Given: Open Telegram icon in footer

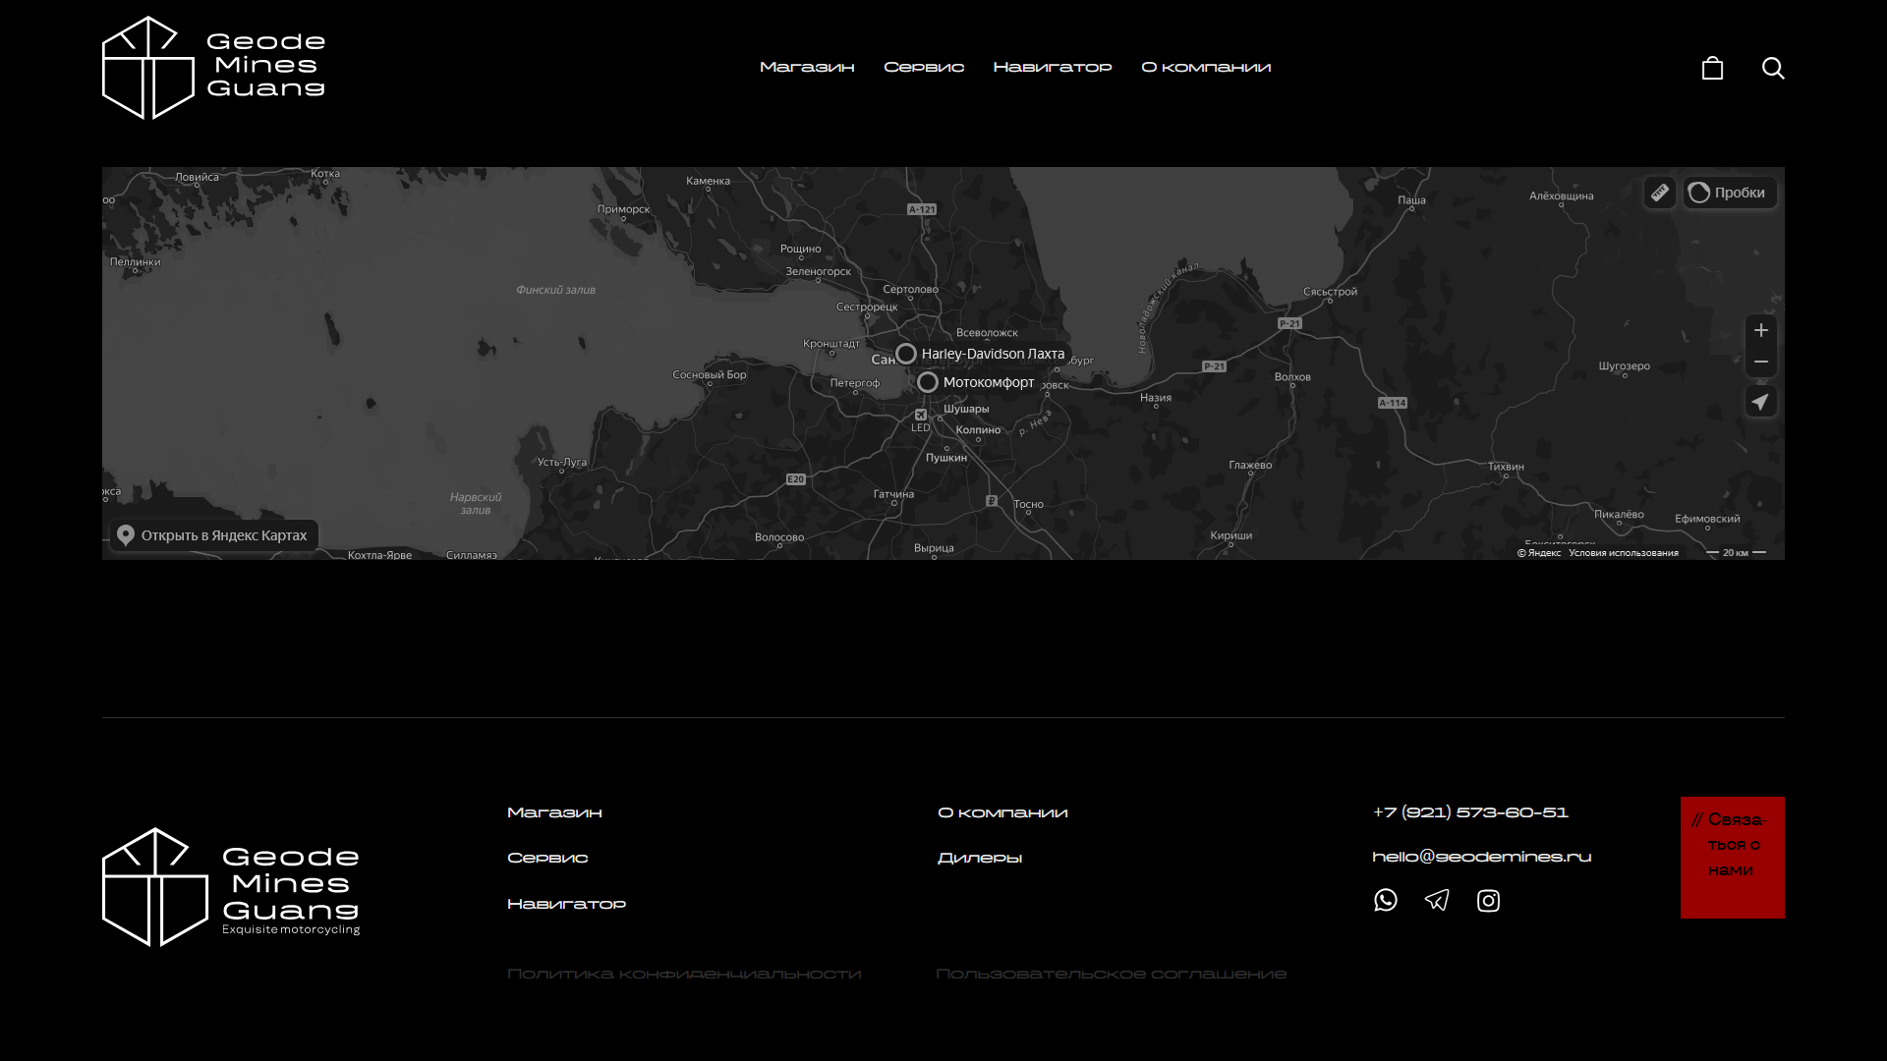Looking at the screenshot, I should [x=1437, y=900].
